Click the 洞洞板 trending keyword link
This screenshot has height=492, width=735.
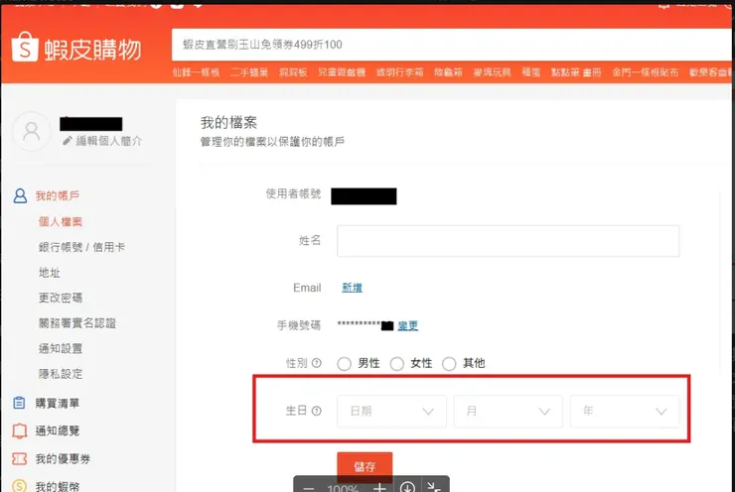[x=293, y=72]
